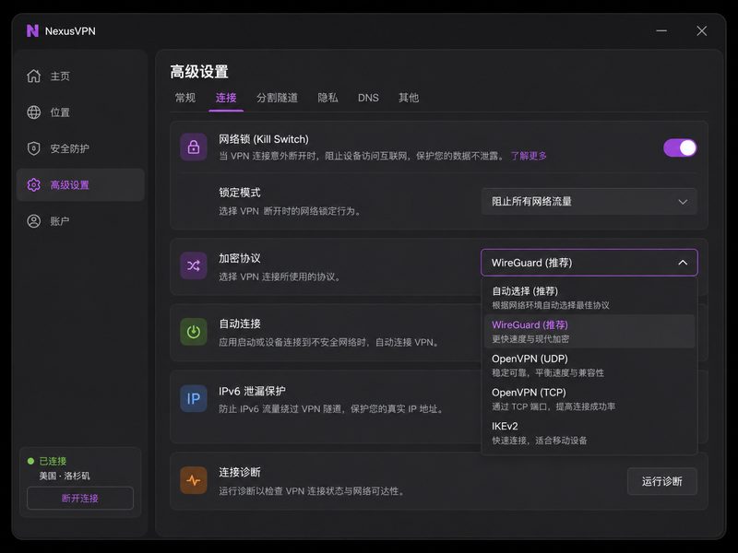Click the 已连接 status label
This screenshot has width=738, height=553.
click(53, 461)
